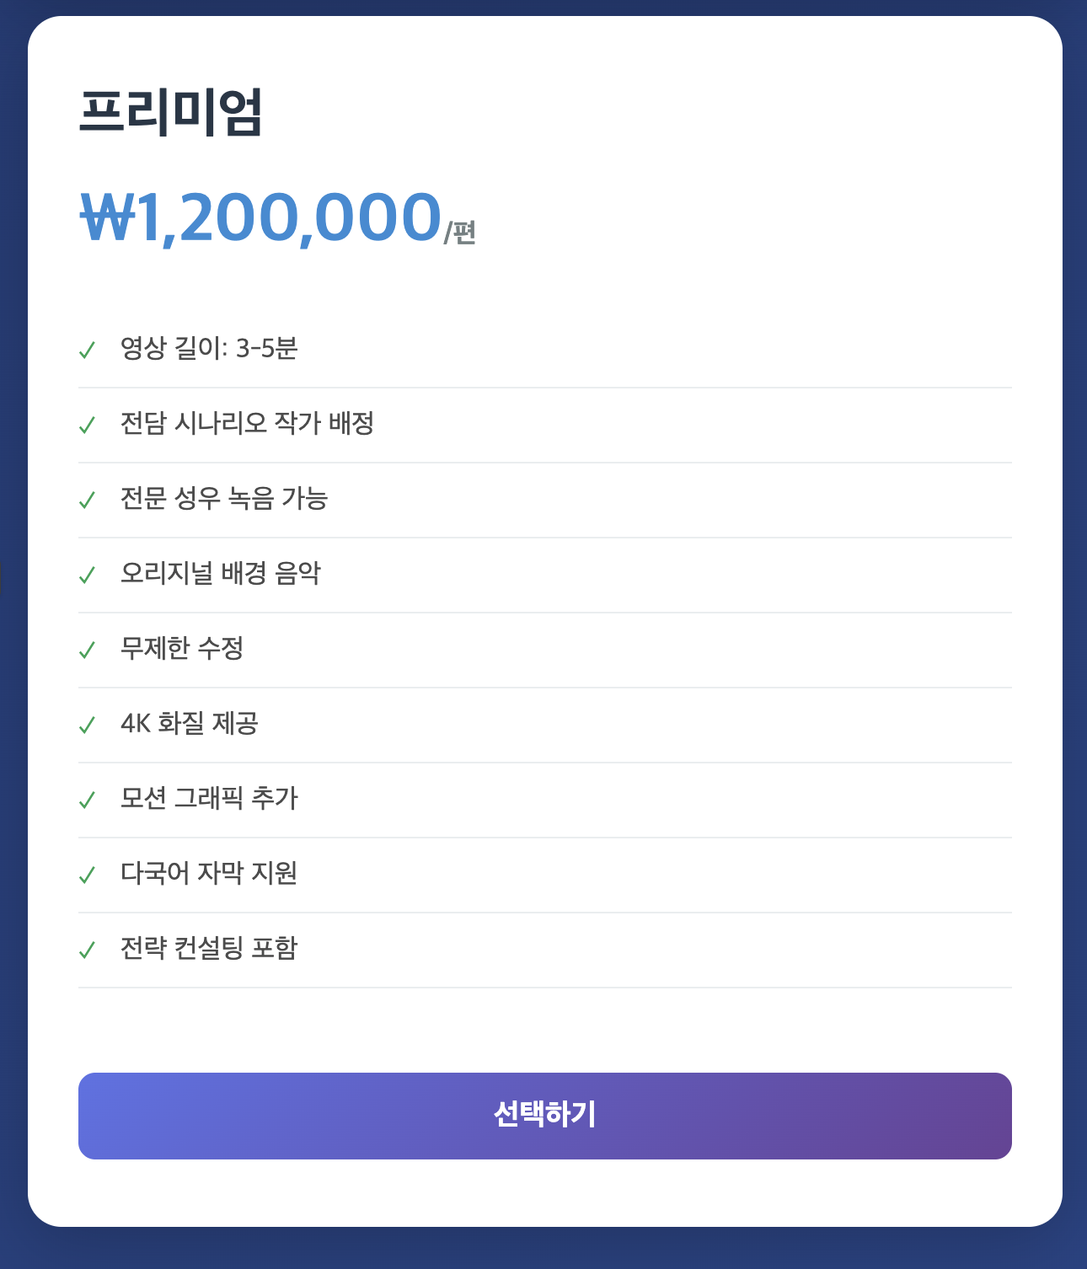Click checkmark beside 전담 시나리오 작가 배정
The image size is (1087, 1269).
point(87,425)
